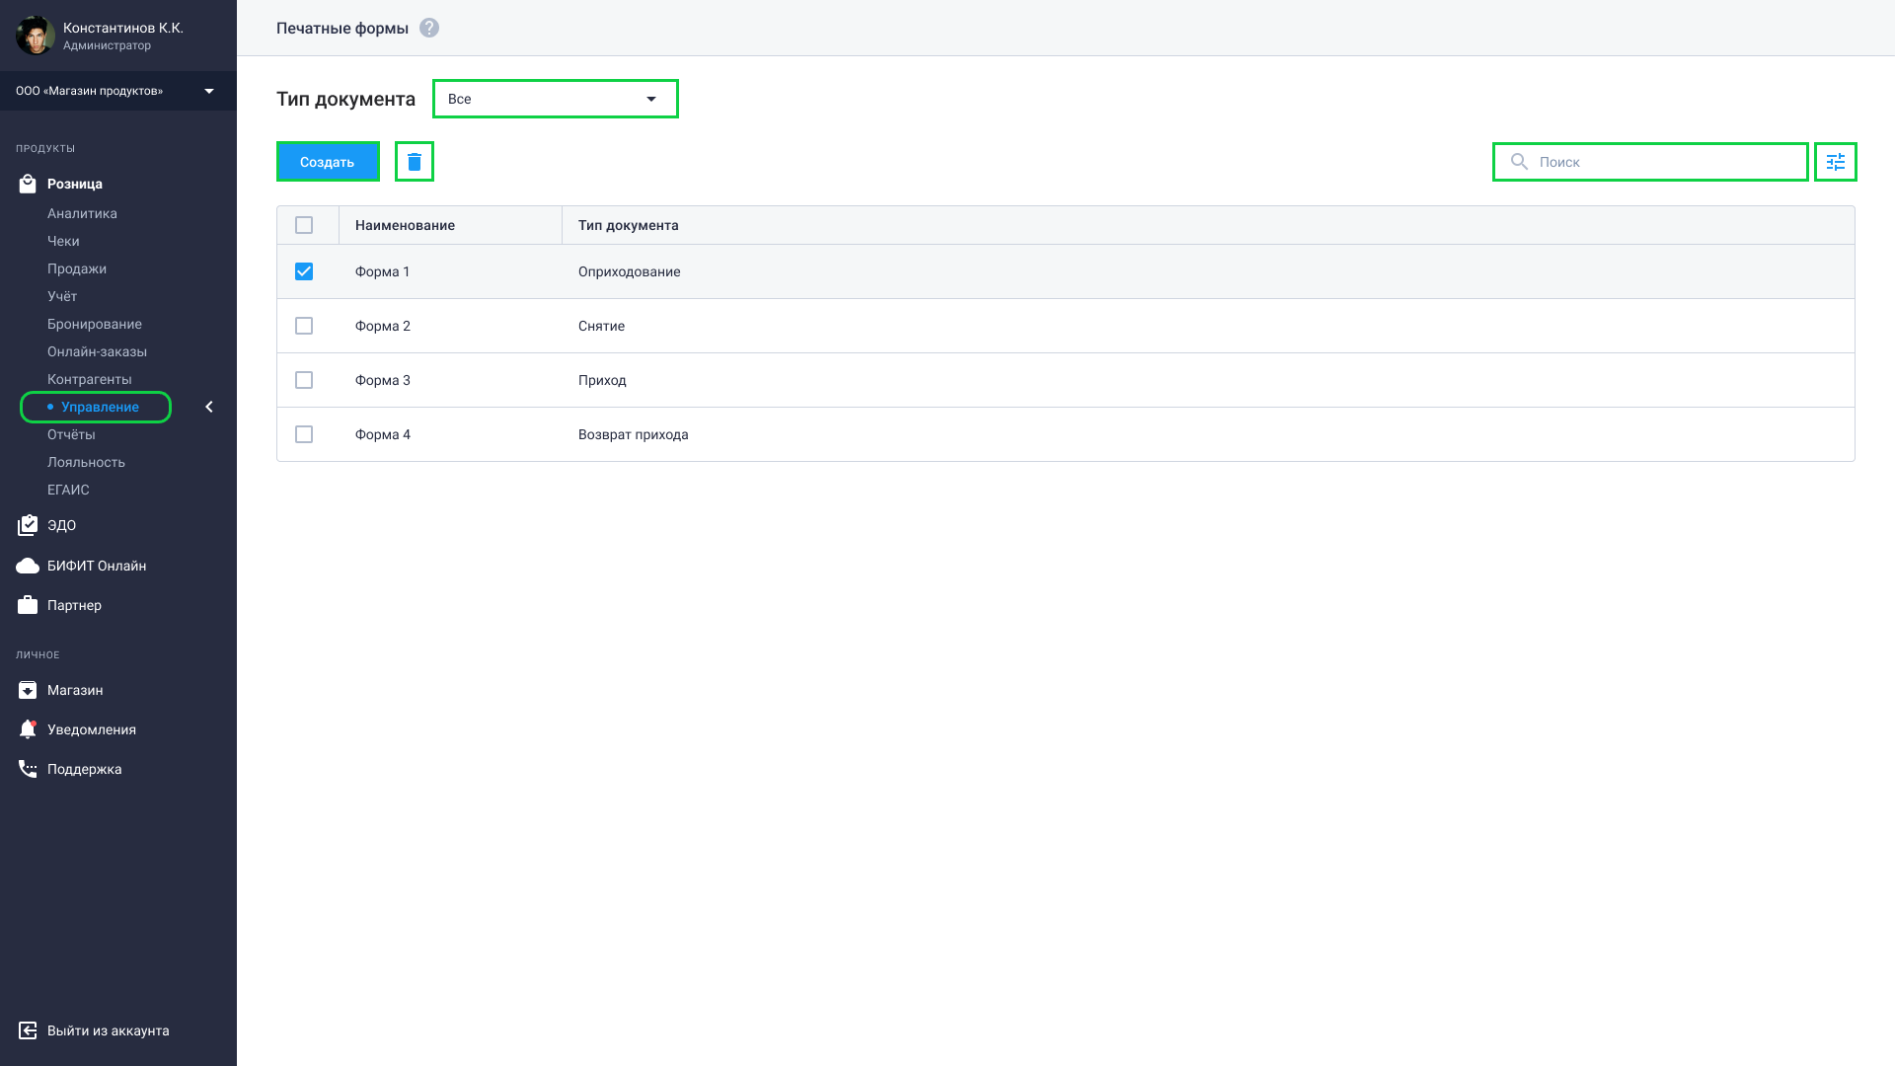
Task: Expand the ООО «Магазин продуктов» organization selector
Action: 118,91
